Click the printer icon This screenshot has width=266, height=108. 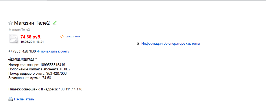coord(11,99)
